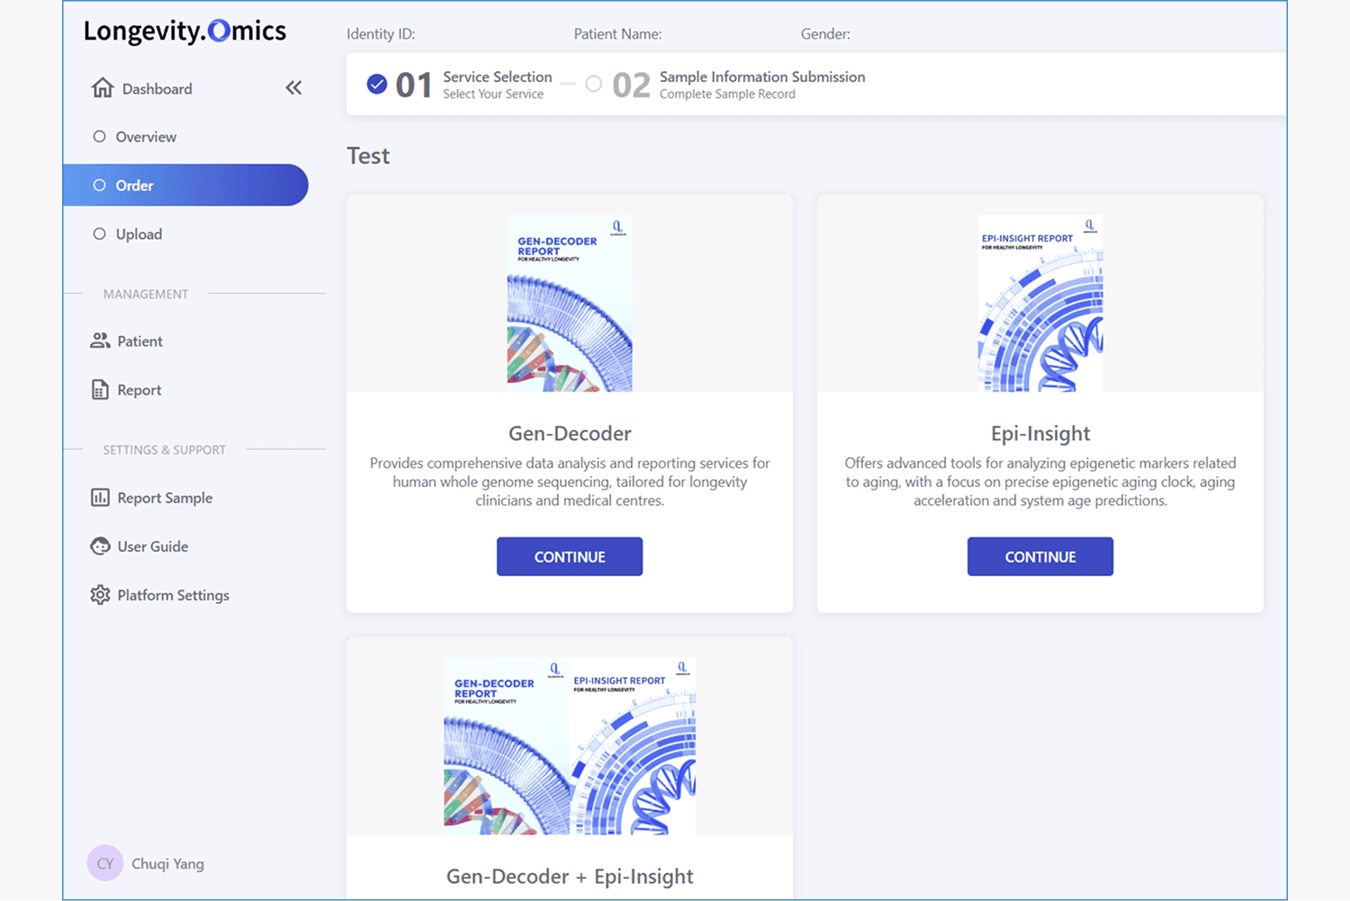
Task: Click the CY user avatar
Action: coord(105,863)
